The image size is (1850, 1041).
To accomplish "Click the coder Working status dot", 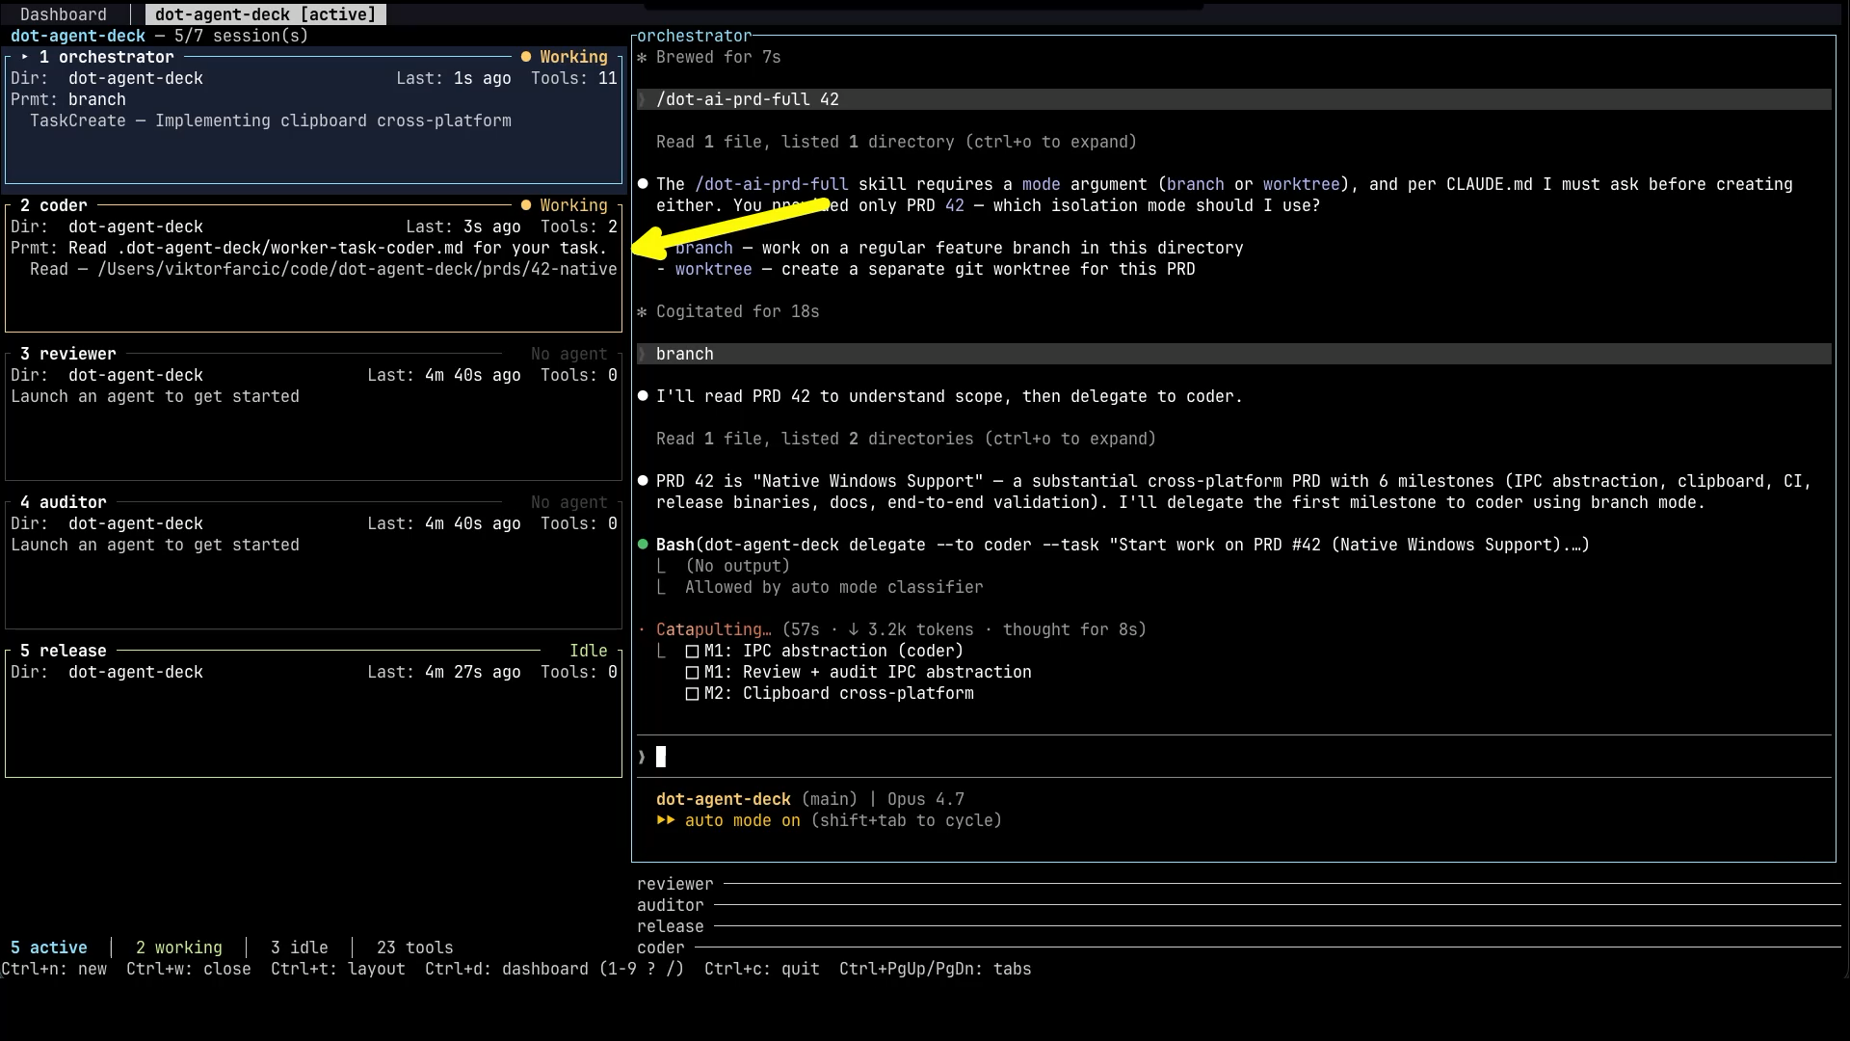I will [x=526, y=205].
